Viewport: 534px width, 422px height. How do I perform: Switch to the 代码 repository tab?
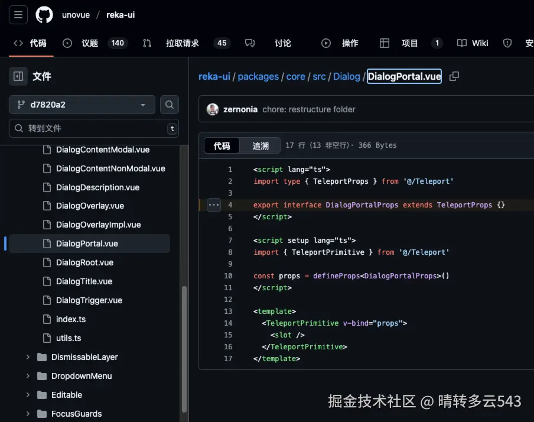click(30, 43)
